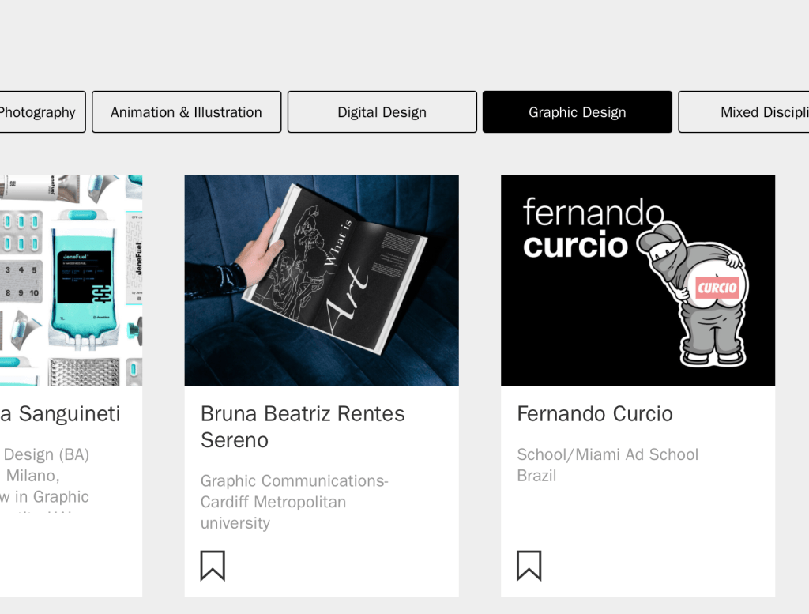Screen dimensions: 809x614
Task: Click the Fernando Curcio name heading
Action: coord(594,414)
